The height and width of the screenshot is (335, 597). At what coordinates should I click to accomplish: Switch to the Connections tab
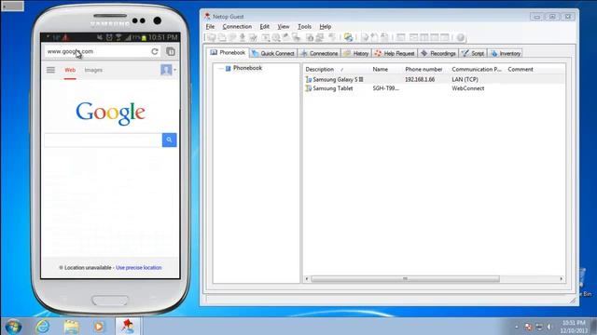(x=319, y=54)
